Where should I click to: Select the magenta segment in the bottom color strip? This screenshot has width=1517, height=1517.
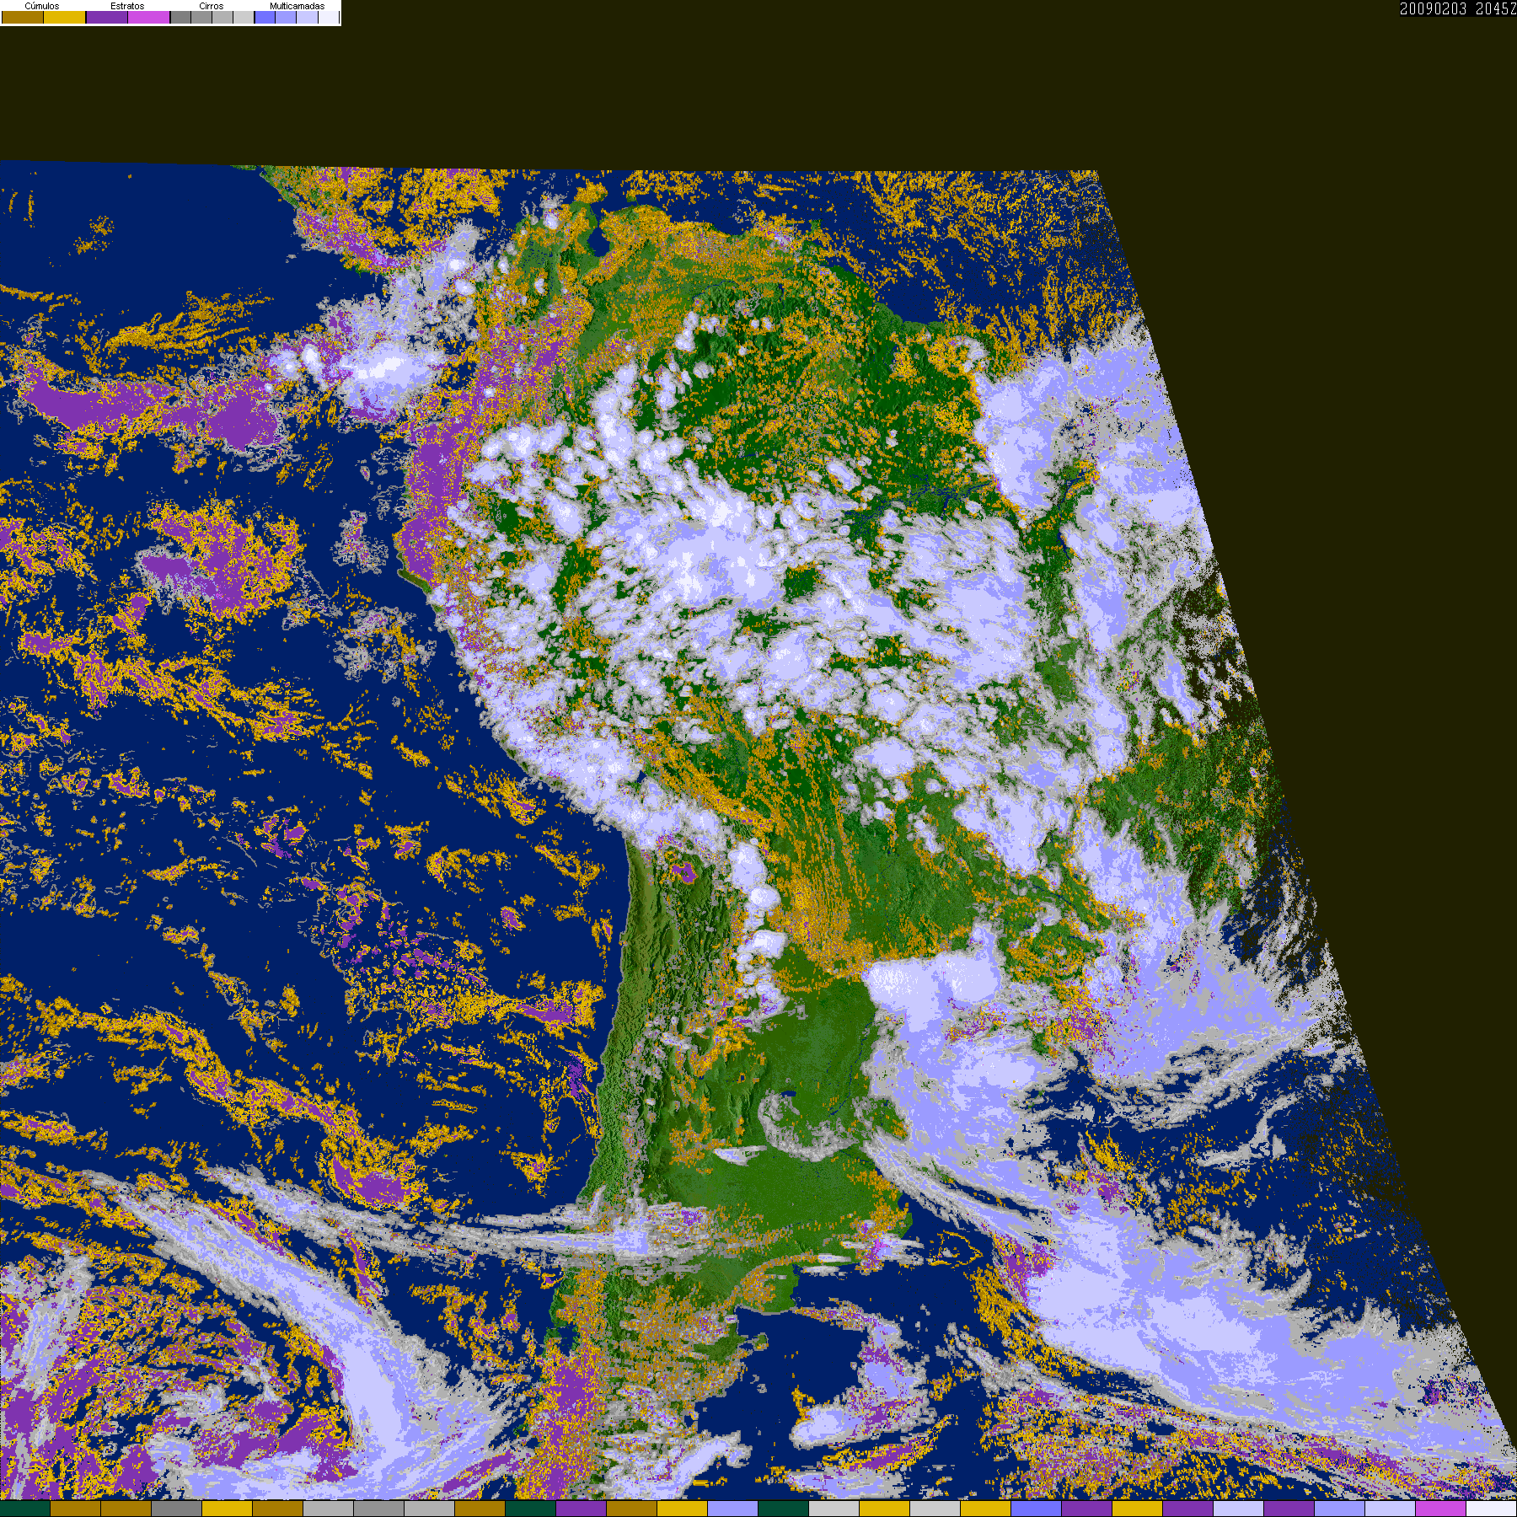point(1440,1509)
